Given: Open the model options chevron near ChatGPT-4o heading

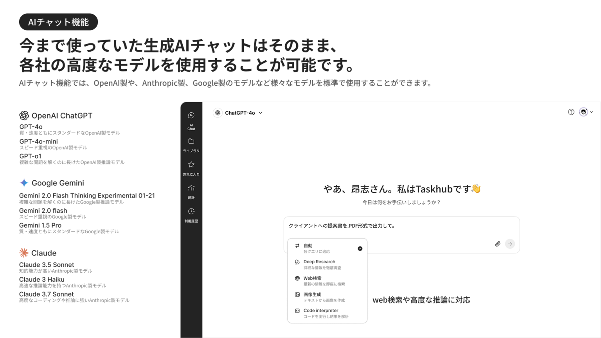Looking at the screenshot, I should 260,113.
